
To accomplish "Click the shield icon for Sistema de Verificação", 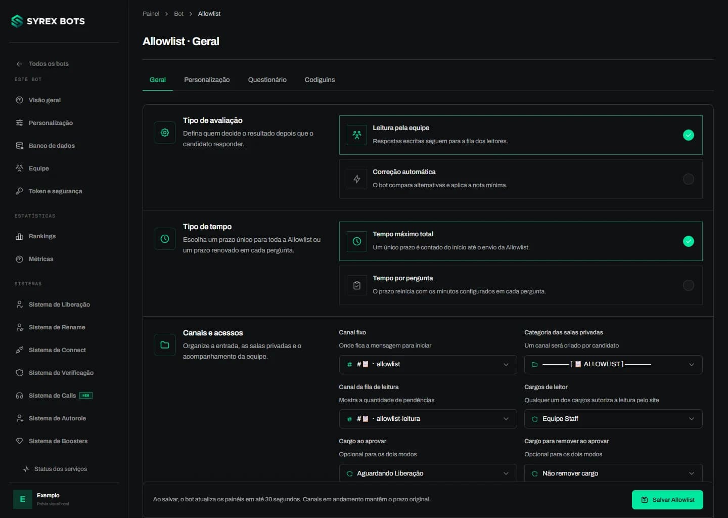I will click(19, 373).
